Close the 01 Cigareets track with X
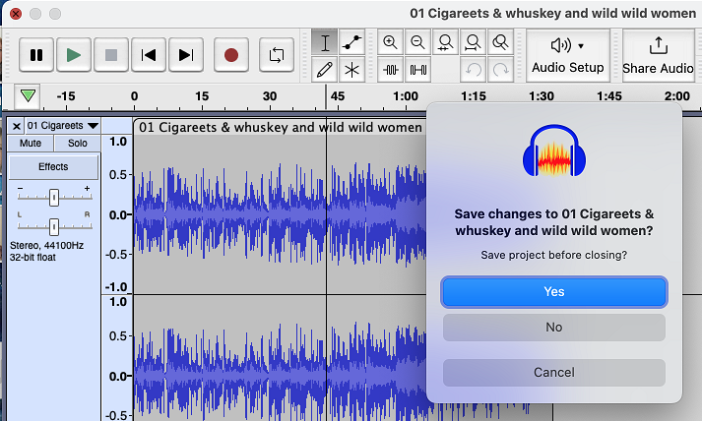The height and width of the screenshot is (421, 702). (x=16, y=126)
